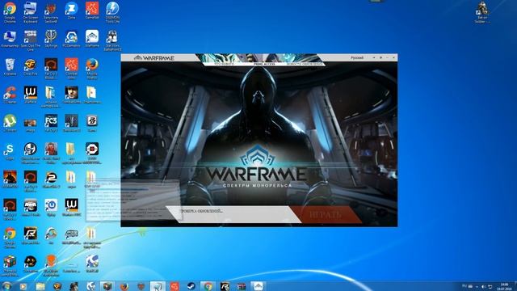Screen dimensions: 517x291
Task: Open the taskbar clock and date
Action: coord(504,286)
